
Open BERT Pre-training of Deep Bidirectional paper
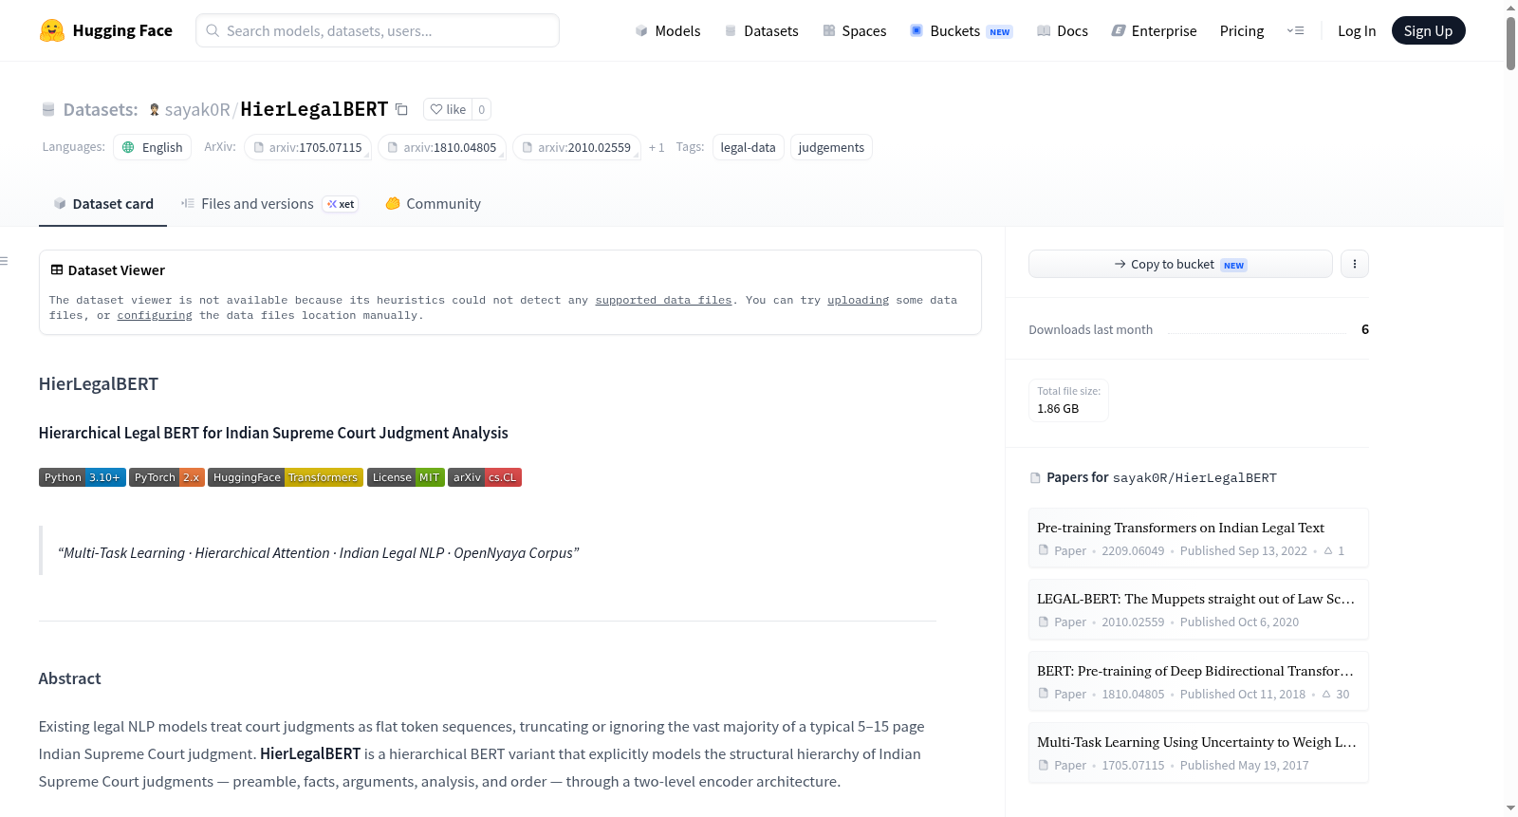[1198, 681]
